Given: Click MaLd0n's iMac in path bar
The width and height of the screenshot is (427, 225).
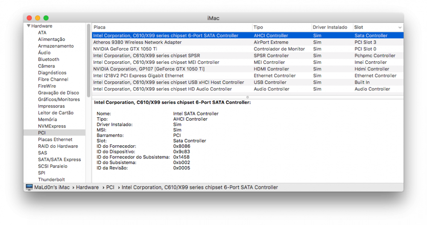Looking at the screenshot, I should pyautogui.click(x=52, y=187).
